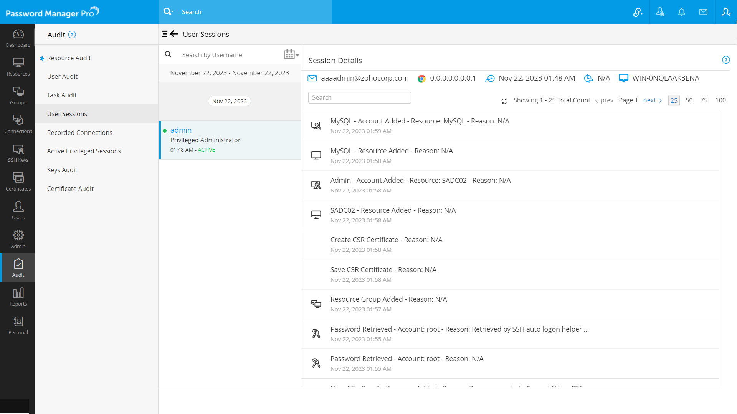Select the 100 results per page option
737x414 pixels.
click(x=720, y=100)
